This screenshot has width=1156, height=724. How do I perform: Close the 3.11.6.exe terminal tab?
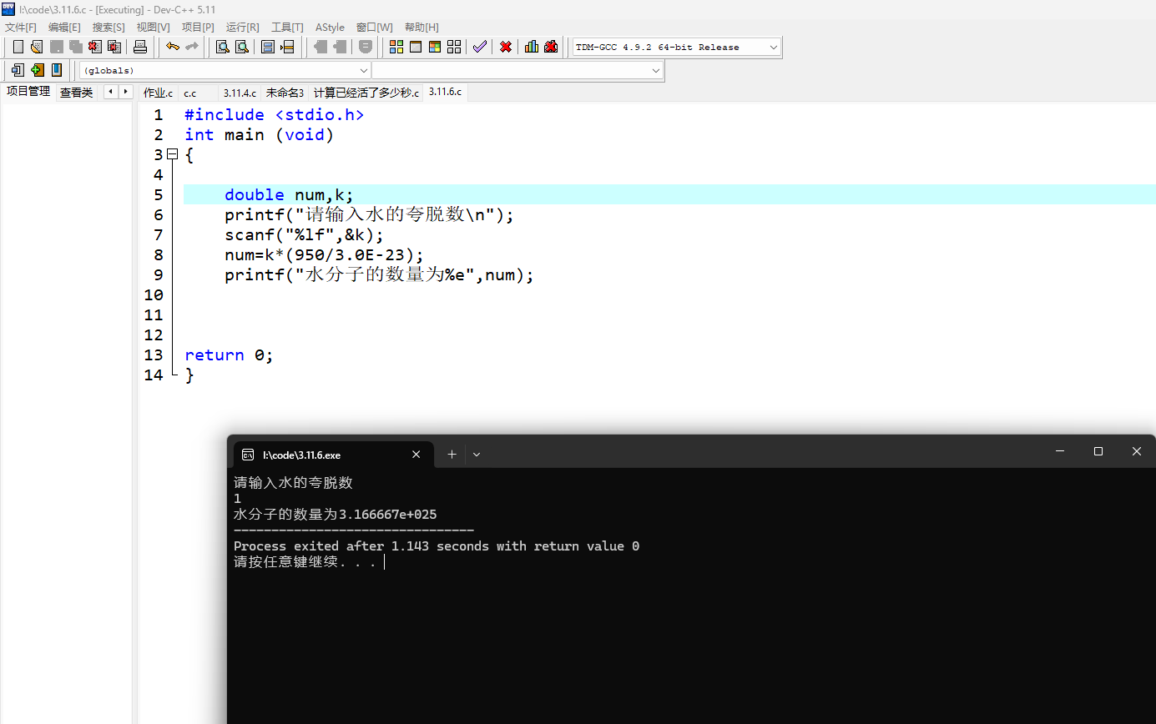(416, 455)
